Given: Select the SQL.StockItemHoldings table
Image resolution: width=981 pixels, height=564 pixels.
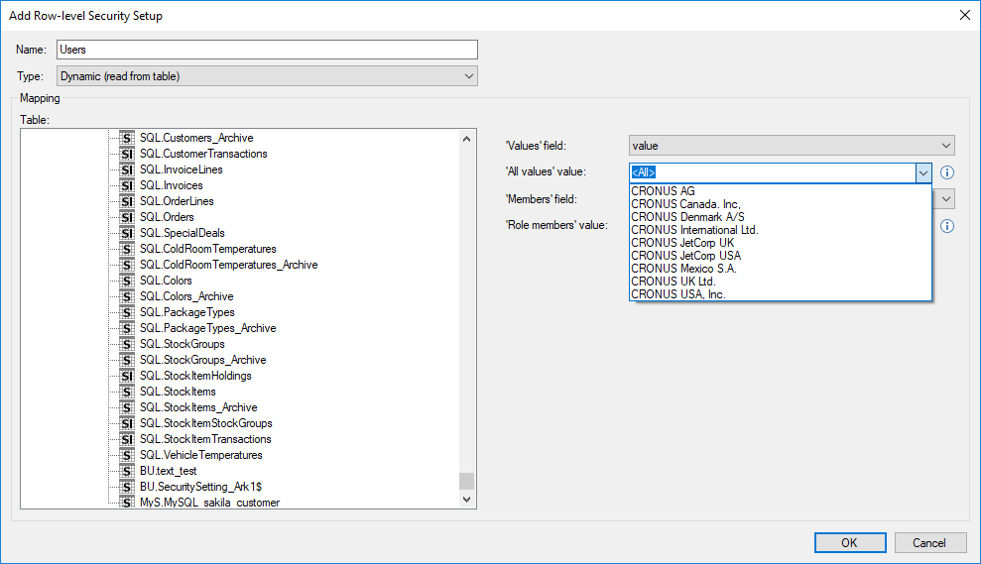Looking at the screenshot, I should click(x=195, y=376).
